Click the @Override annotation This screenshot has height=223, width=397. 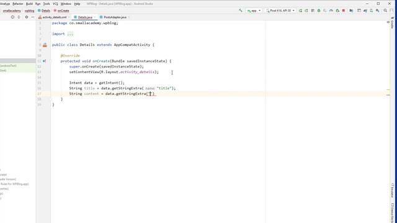click(x=70, y=56)
